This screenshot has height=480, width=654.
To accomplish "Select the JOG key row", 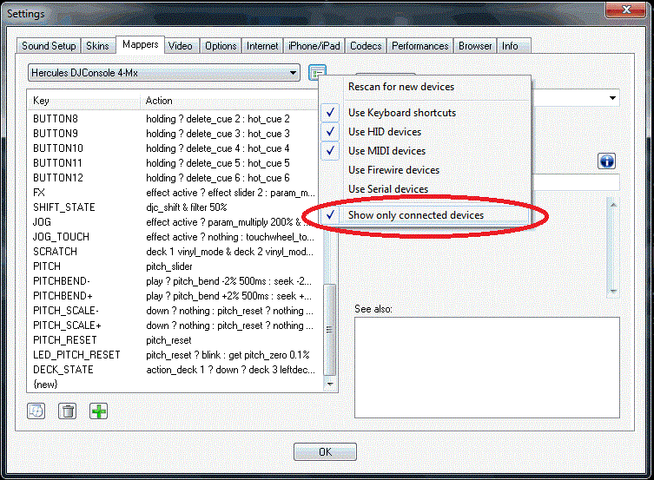I will tap(175, 222).
